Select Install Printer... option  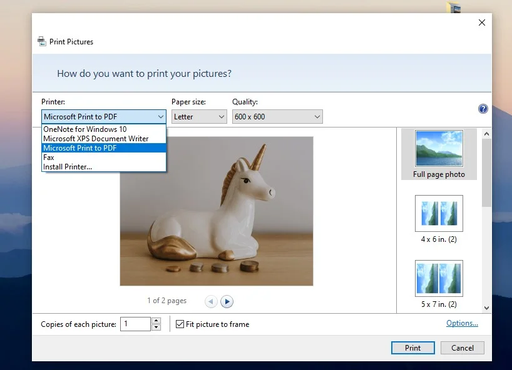(103, 167)
